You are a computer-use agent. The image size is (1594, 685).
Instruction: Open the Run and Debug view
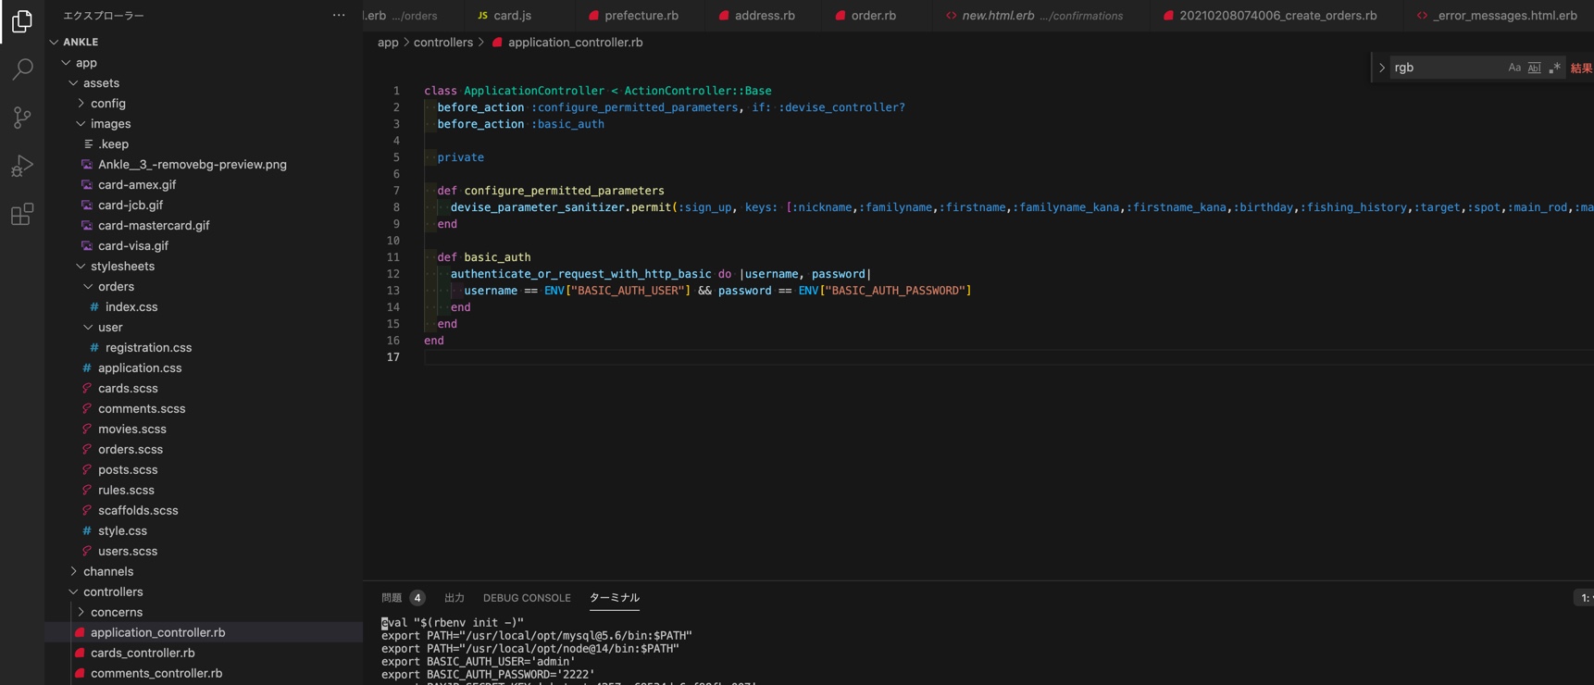(22, 166)
